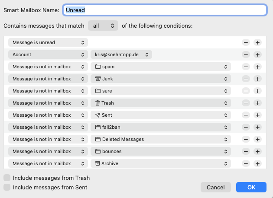273x198 pixels.
Task: Remove the 'Message is unread' condition
Action: (x=246, y=43)
